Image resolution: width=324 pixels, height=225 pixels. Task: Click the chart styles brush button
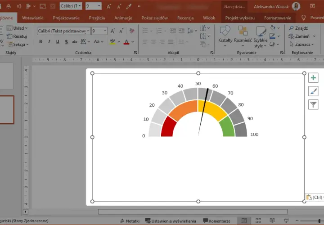pyautogui.click(x=313, y=91)
